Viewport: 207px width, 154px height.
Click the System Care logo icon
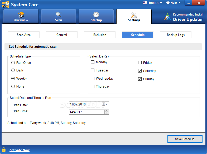tap(6, 4)
